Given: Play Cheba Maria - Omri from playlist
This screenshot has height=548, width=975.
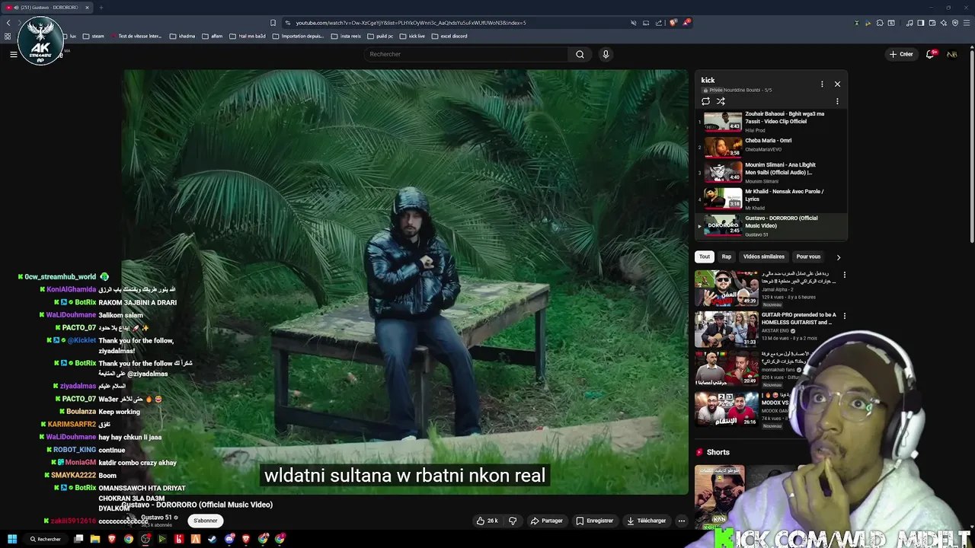Looking at the screenshot, I should 771,146.
